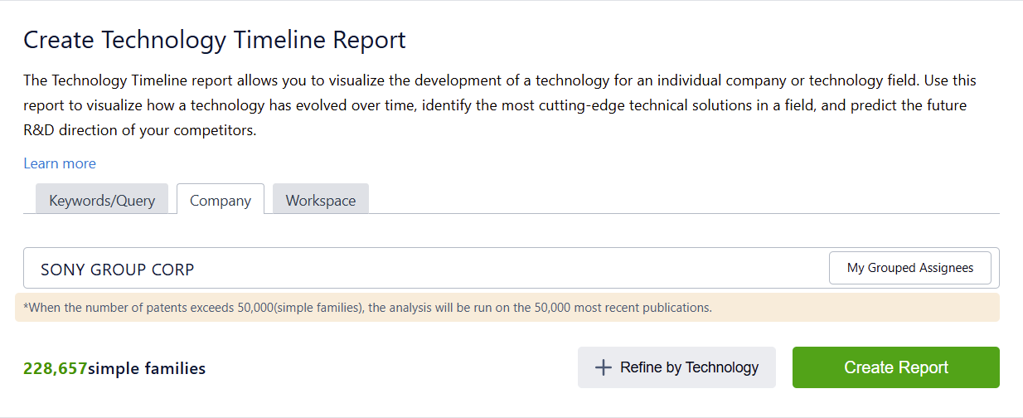This screenshot has height=418, width=1023.
Task: Click the word 'SONY' in company field
Action: pyautogui.click(x=62, y=270)
